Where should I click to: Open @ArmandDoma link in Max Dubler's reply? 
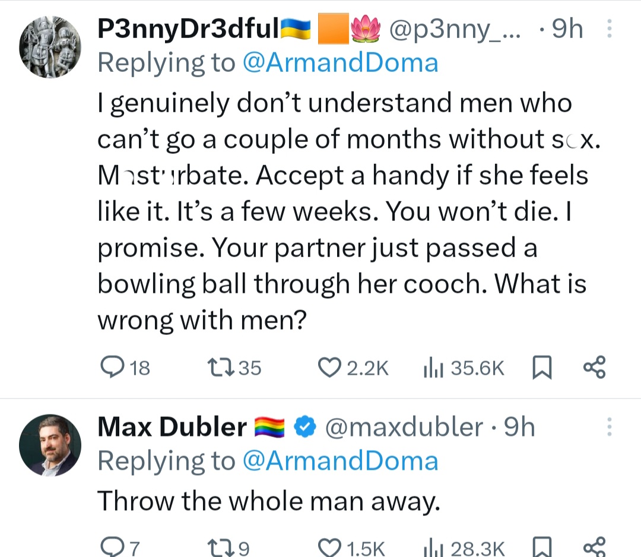[x=341, y=461]
